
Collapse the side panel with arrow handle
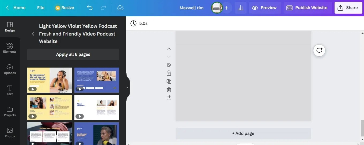[128, 88]
